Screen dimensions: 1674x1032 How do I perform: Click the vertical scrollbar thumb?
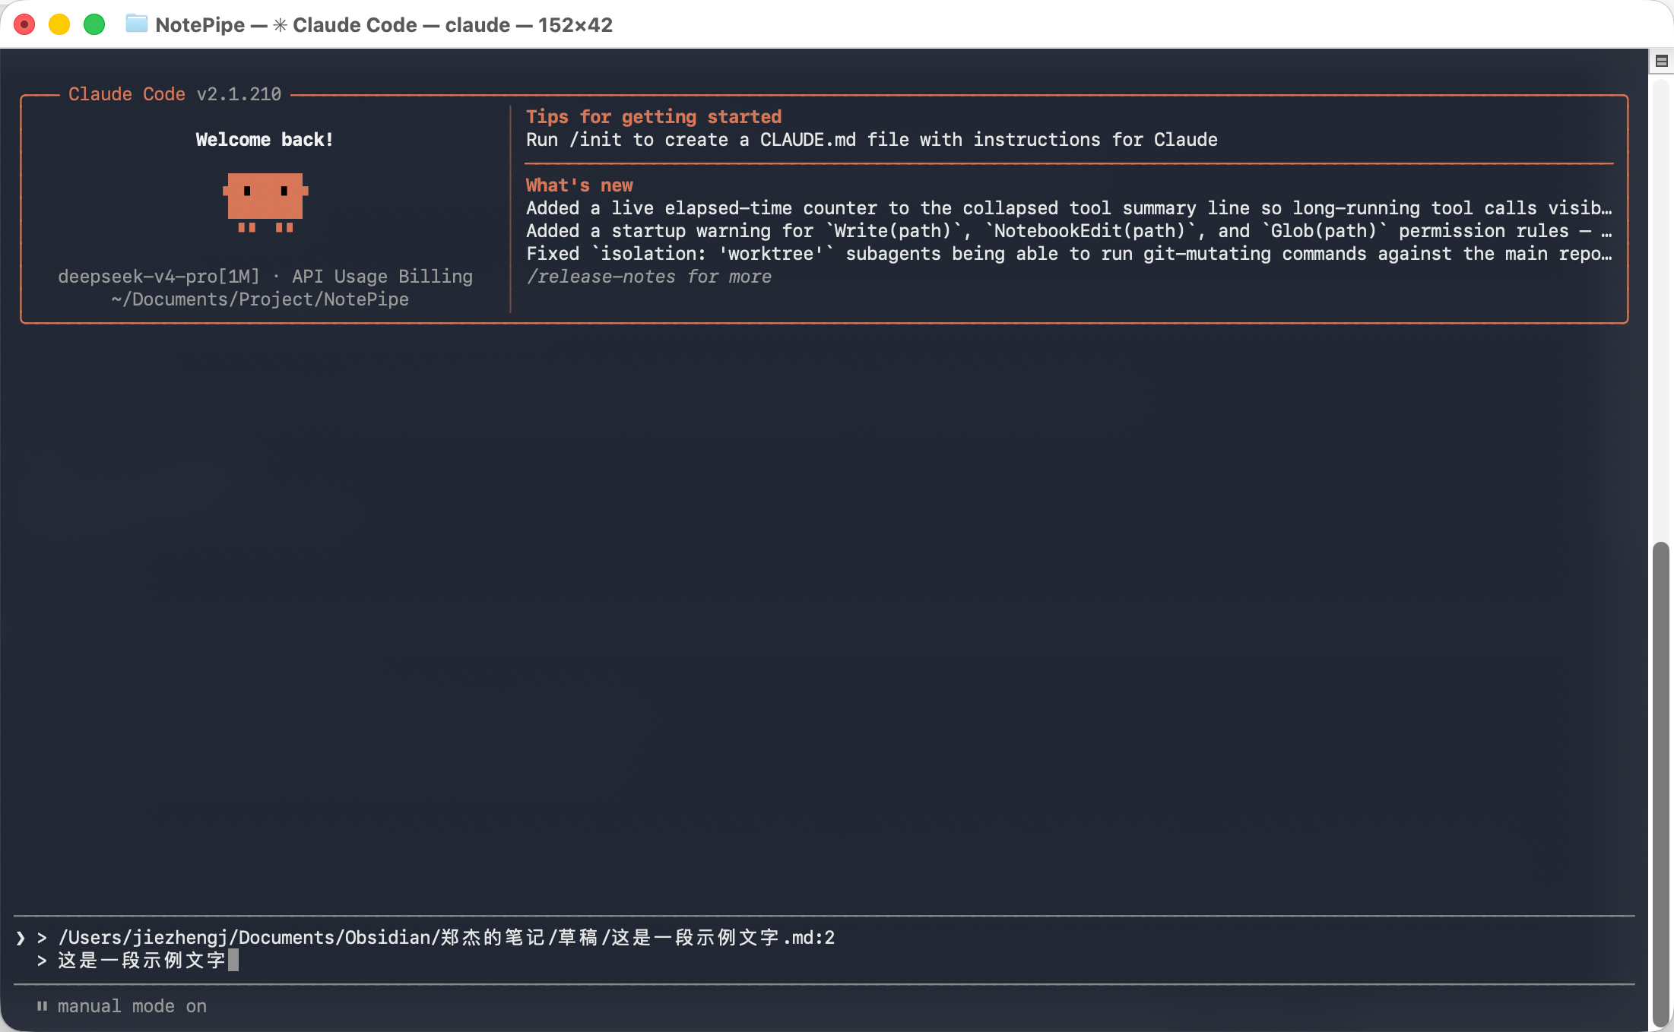coord(1661,783)
